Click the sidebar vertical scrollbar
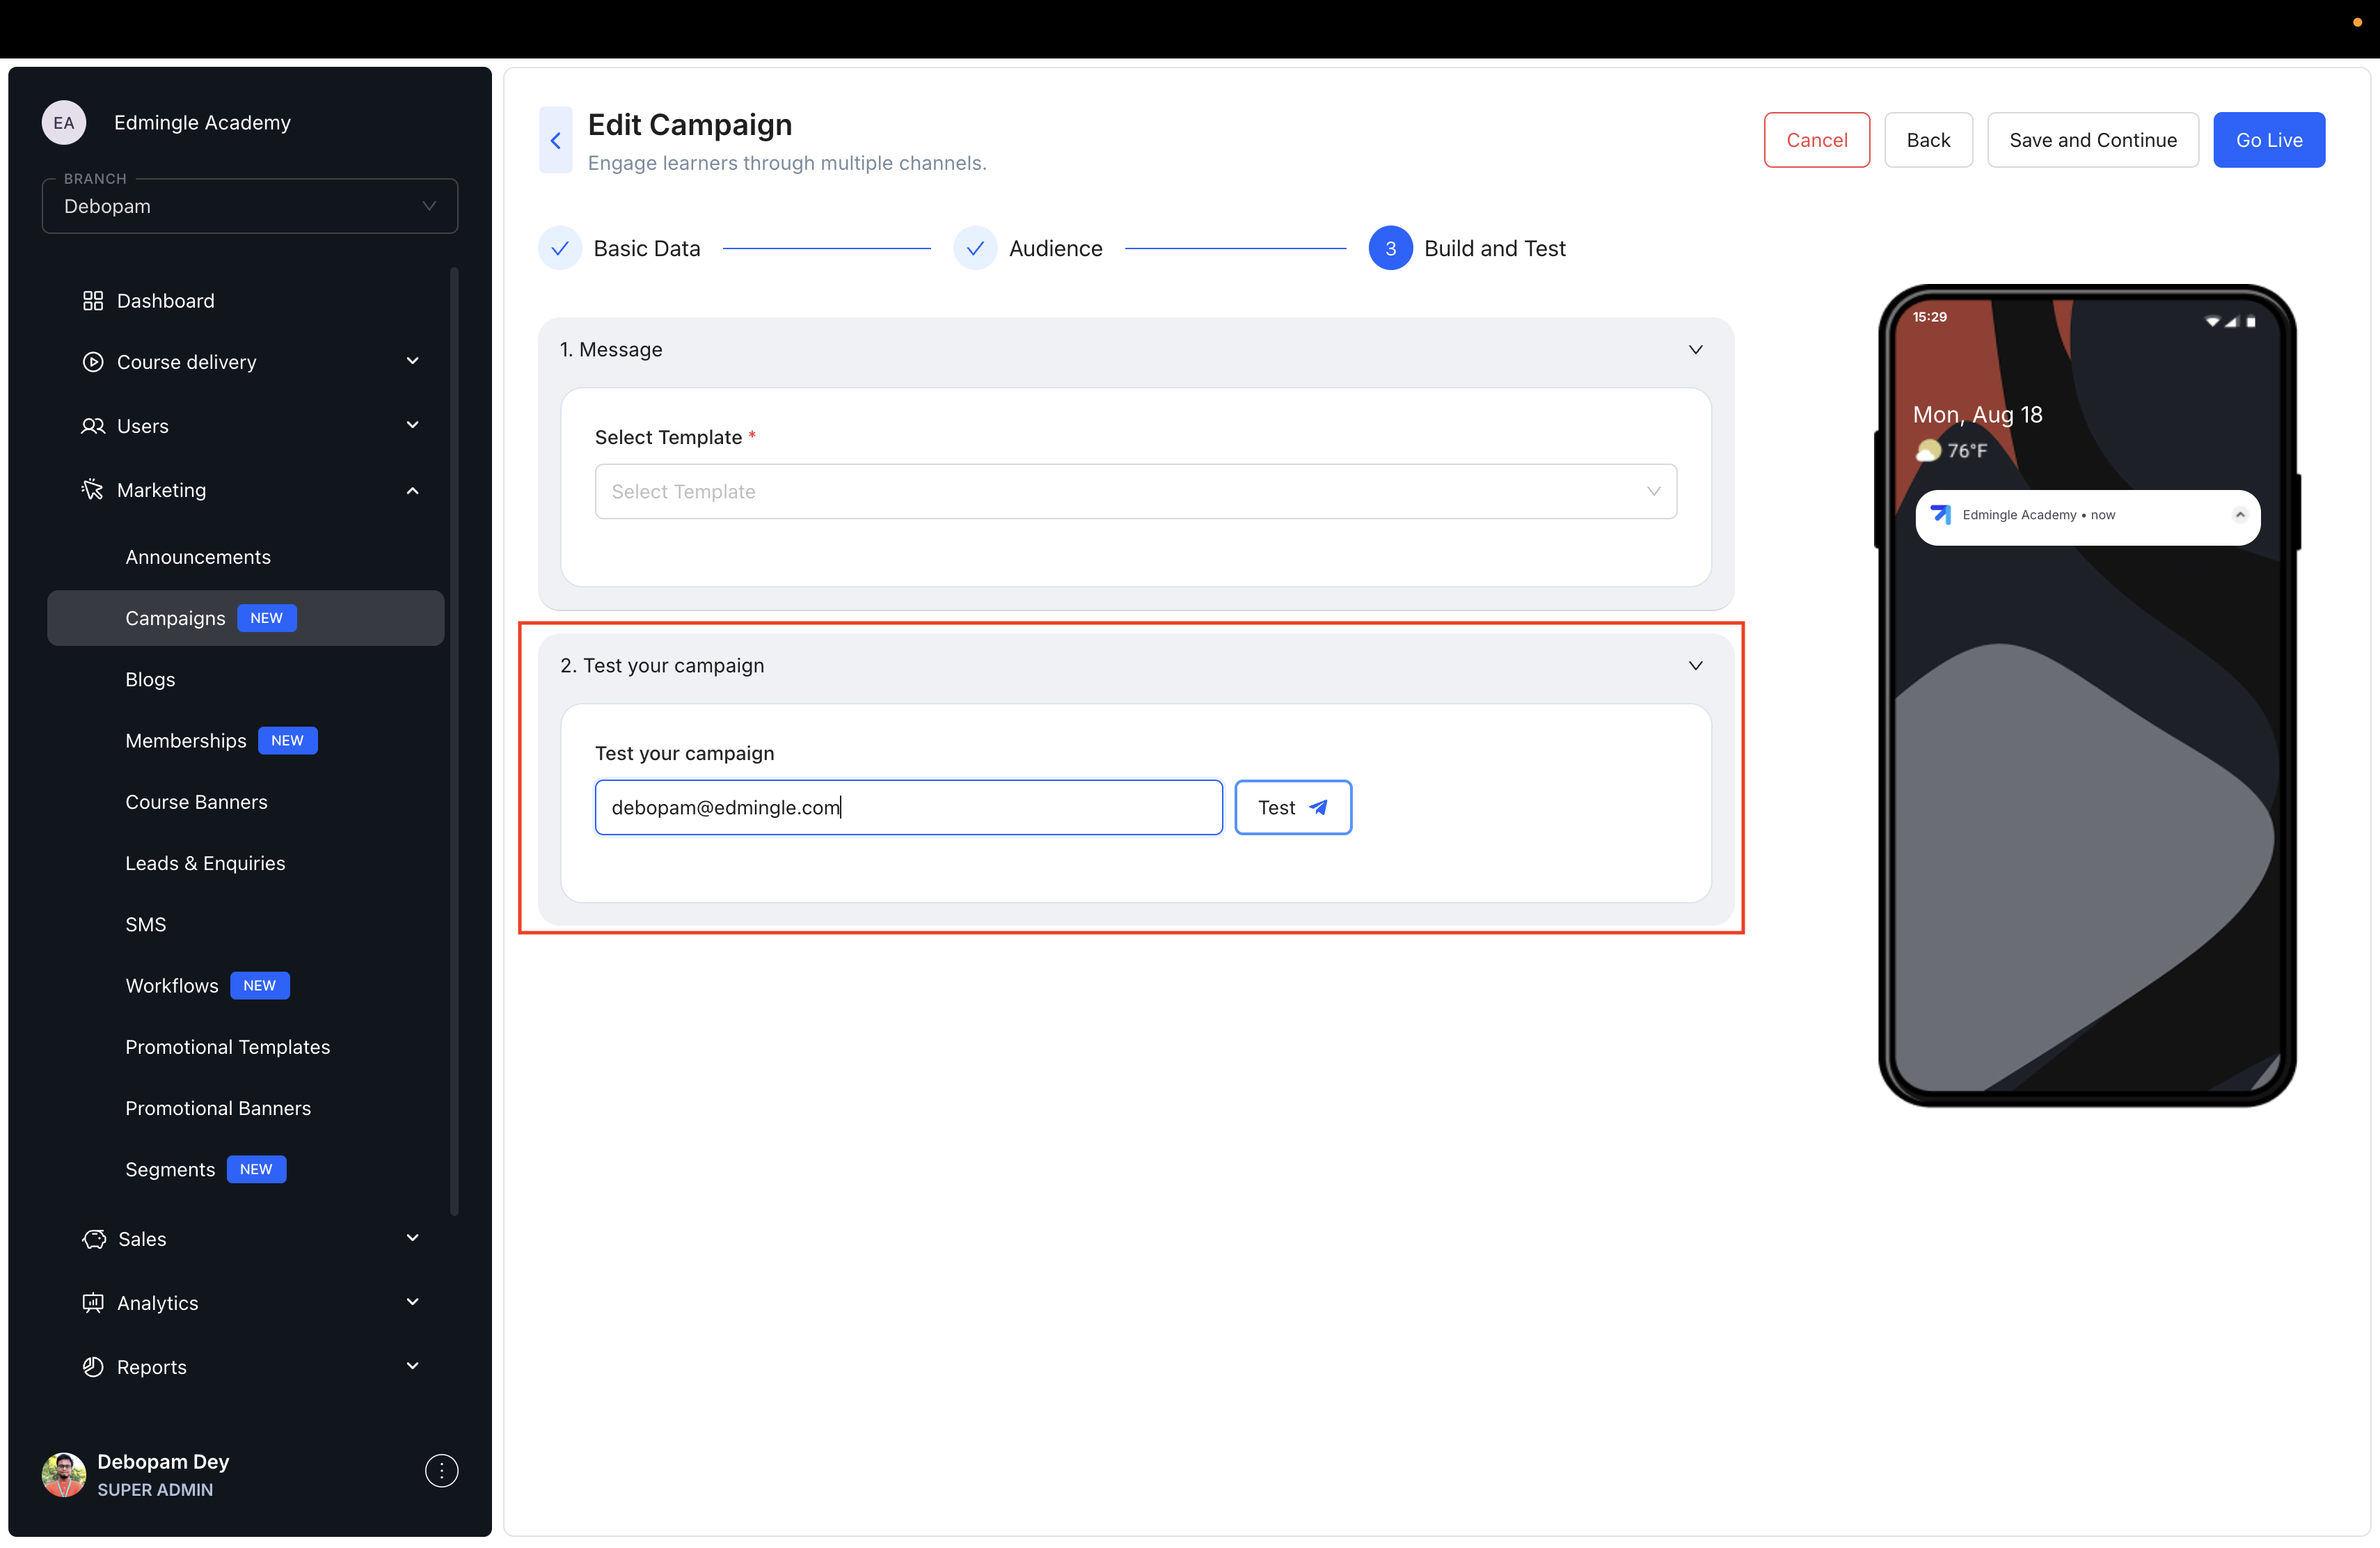The height and width of the screenshot is (1548, 2380). coord(454,740)
